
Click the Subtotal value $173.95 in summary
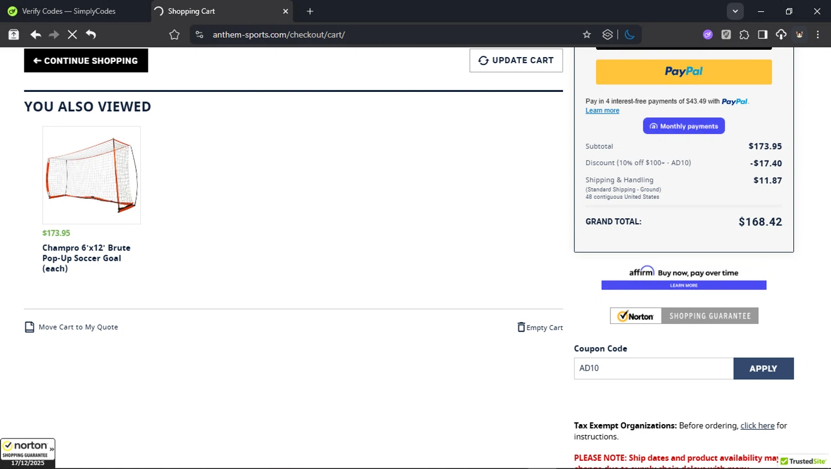pos(765,146)
